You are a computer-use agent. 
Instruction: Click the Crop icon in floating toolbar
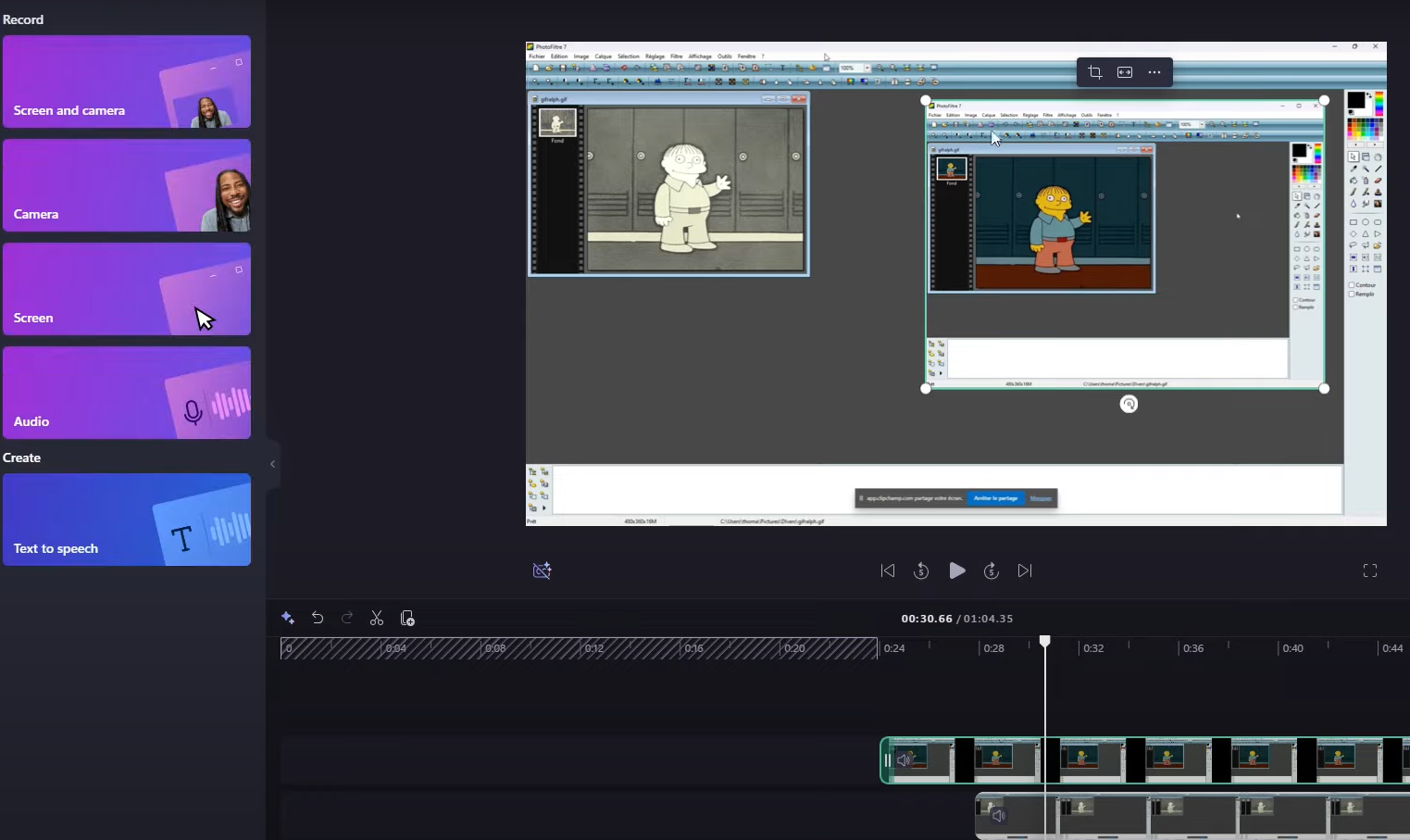tap(1095, 72)
